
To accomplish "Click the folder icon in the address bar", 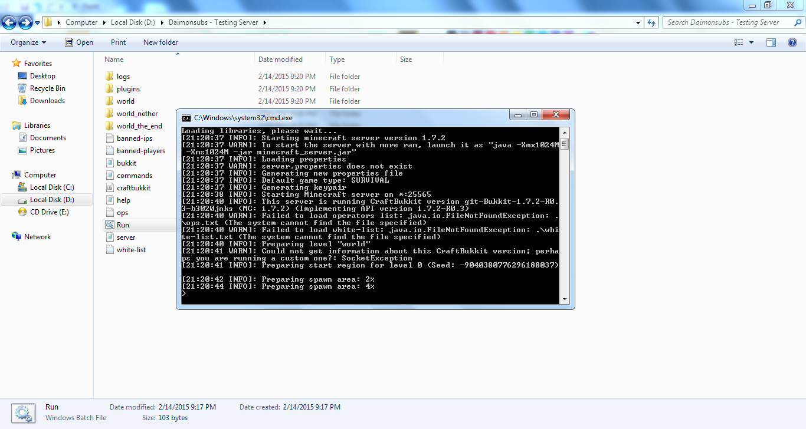I will (48, 22).
